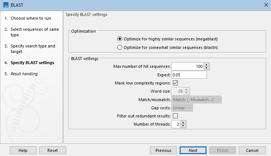Open Help for BLAST settings

pos(23,150)
